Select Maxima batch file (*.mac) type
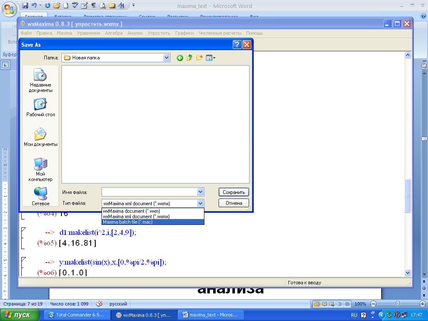 [153, 222]
